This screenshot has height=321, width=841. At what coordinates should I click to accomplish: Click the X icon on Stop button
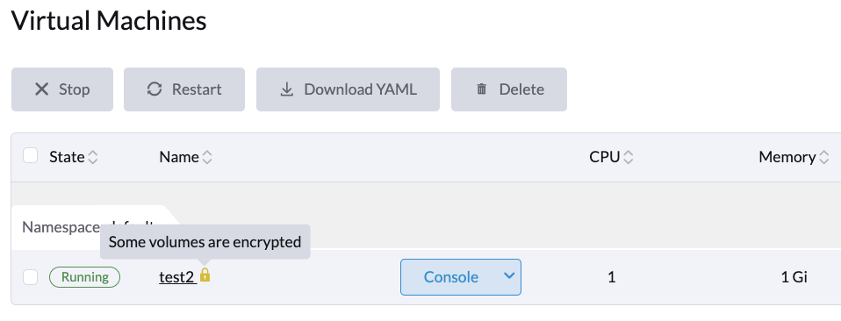(x=42, y=89)
